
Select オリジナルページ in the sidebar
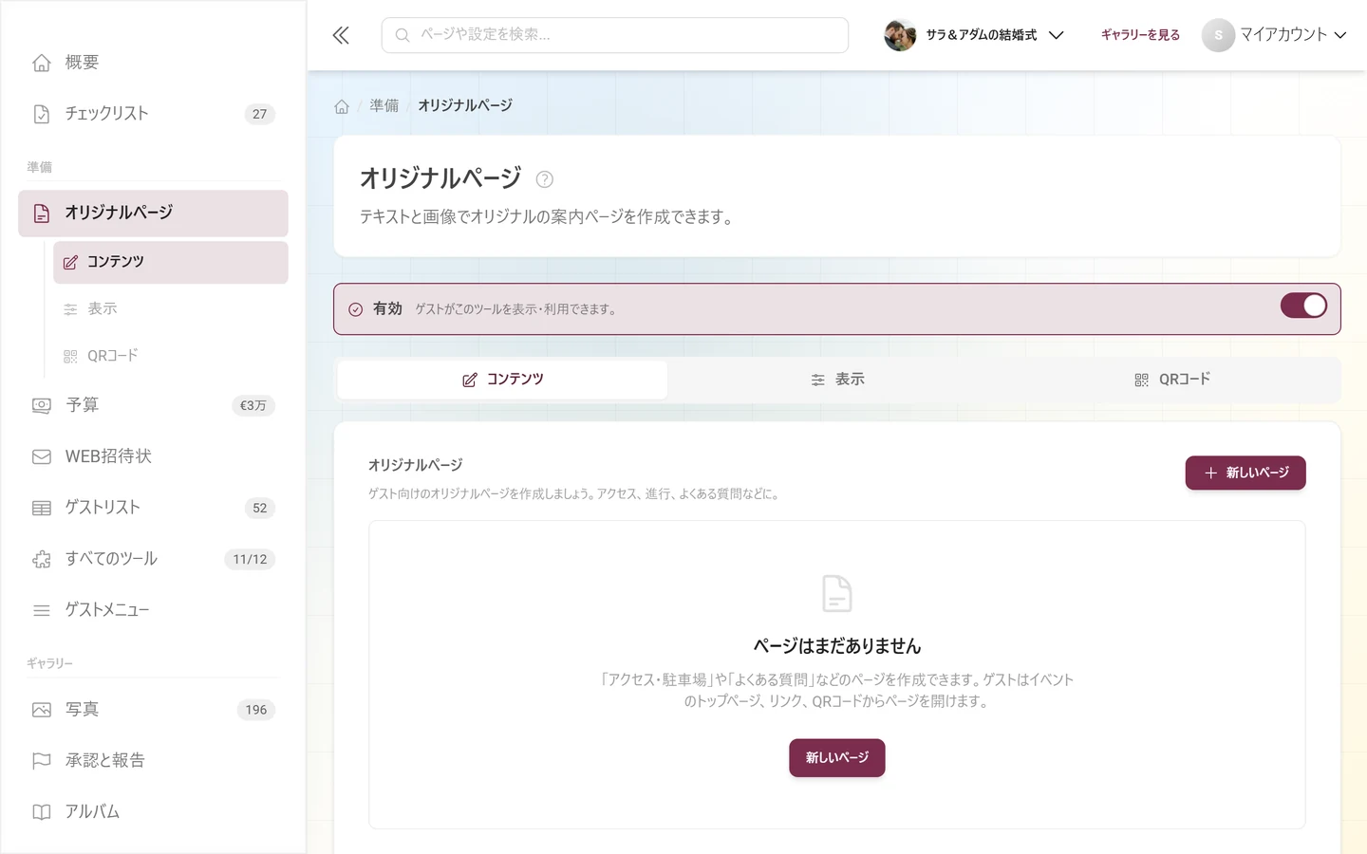tap(153, 213)
